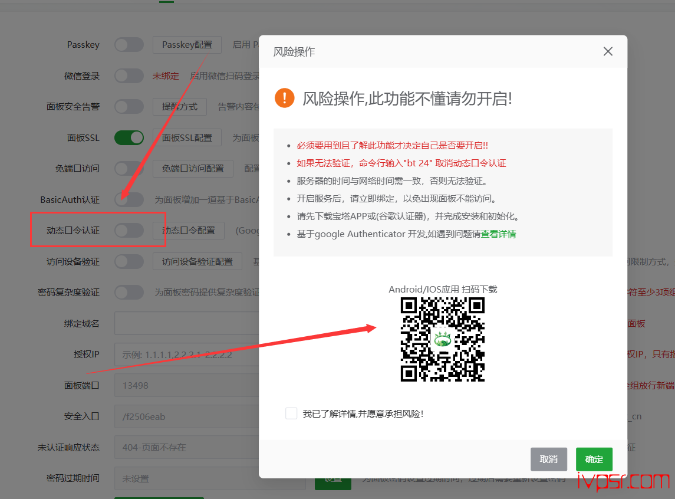This screenshot has width=675, height=499.
Task: Enable the 微信登录 toggle
Action: point(129,76)
